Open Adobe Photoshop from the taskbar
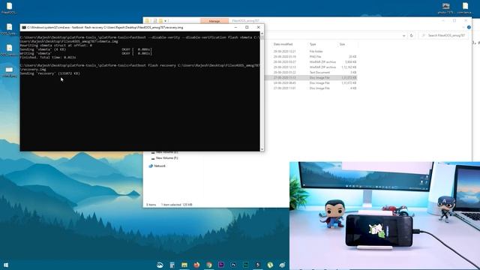 233,265
